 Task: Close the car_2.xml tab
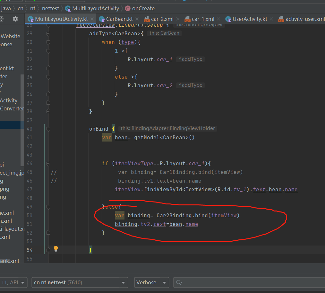pyautogui.click(x=178, y=19)
